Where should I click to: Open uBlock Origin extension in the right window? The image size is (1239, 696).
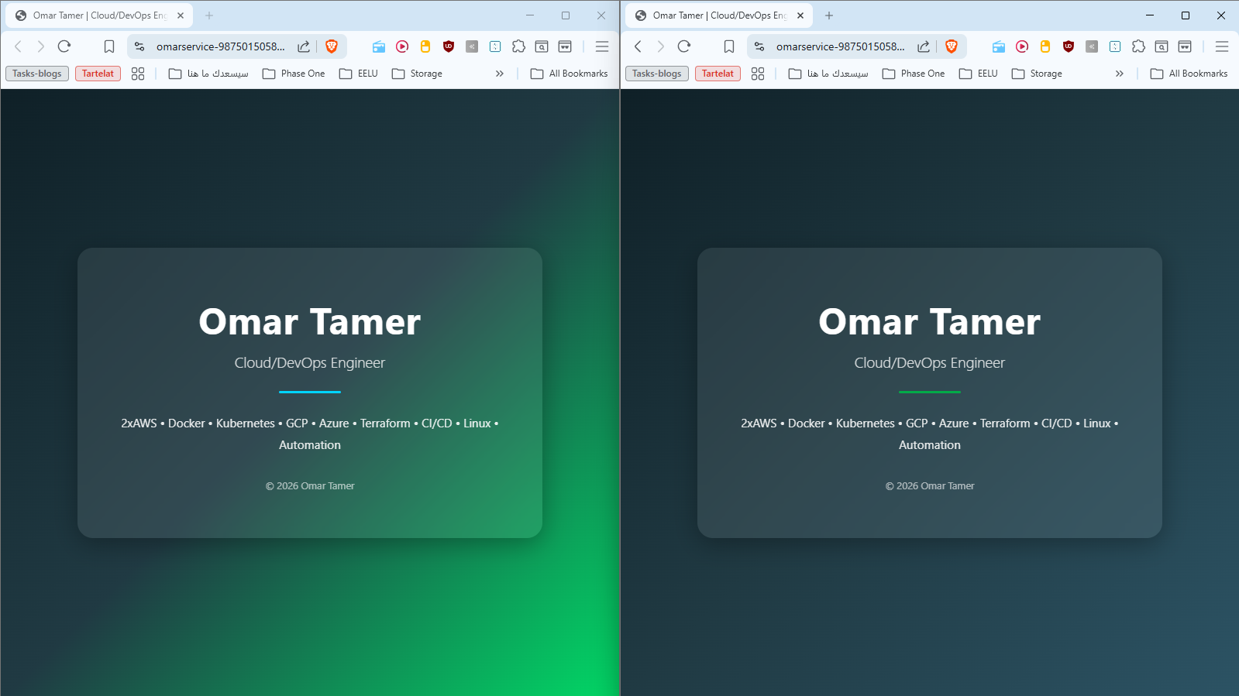coord(1069,46)
